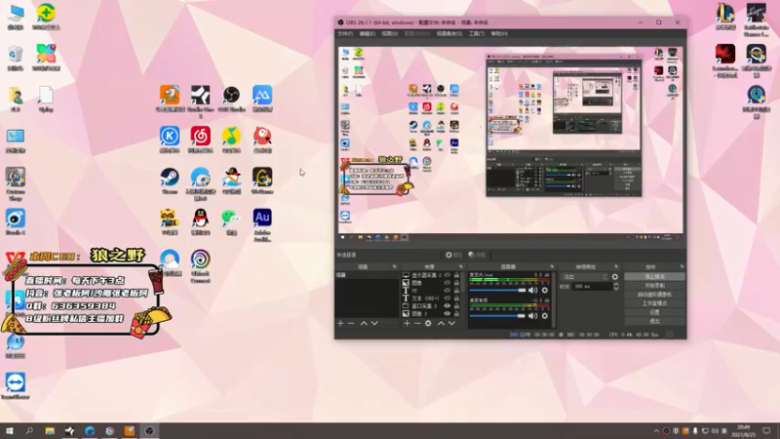The height and width of the screenshot is (439, 780).
Task: Enable 工作室模式 in the controls panel
Action: [654, 303]
